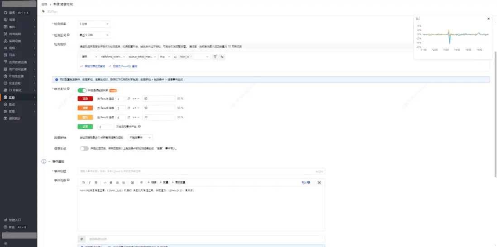497x247 pixels.
Task: Click the fx function icon in query row
Action: point(222,57)
